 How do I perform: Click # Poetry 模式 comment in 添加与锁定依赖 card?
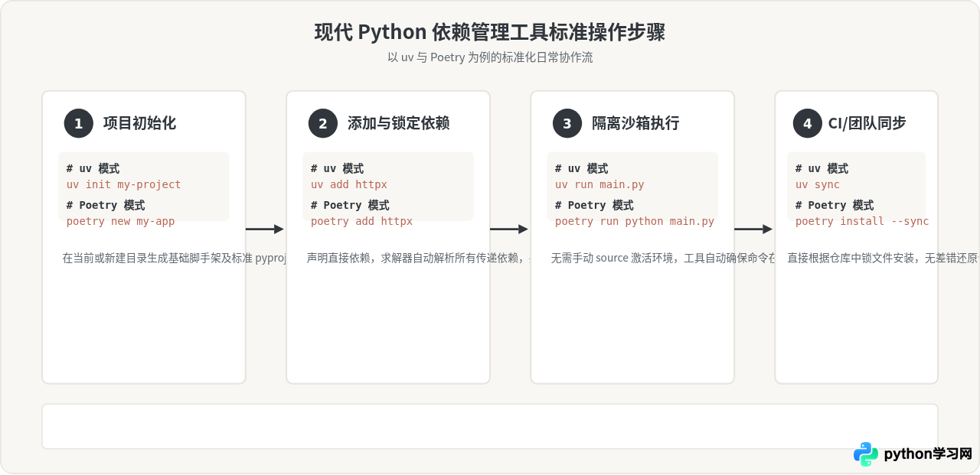point(350,205)
